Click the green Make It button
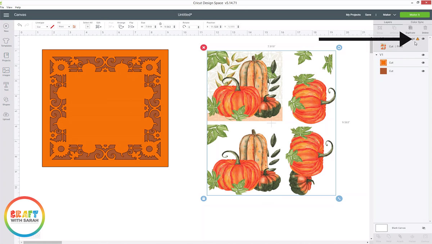 coord(414,15)
